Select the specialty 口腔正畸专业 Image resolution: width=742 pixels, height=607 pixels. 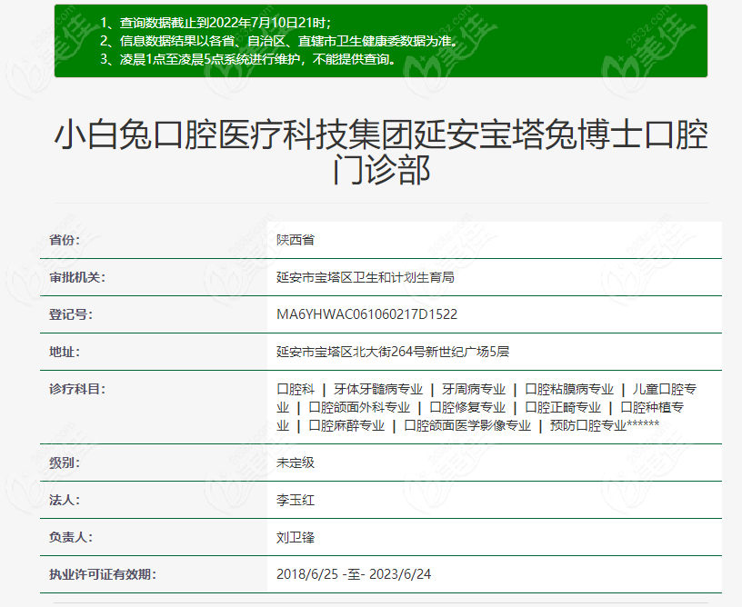click(563, 407)
